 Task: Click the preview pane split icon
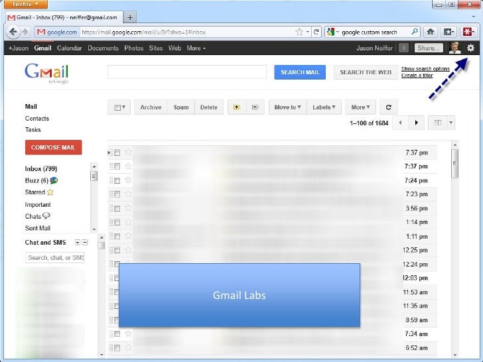(437, 123)
